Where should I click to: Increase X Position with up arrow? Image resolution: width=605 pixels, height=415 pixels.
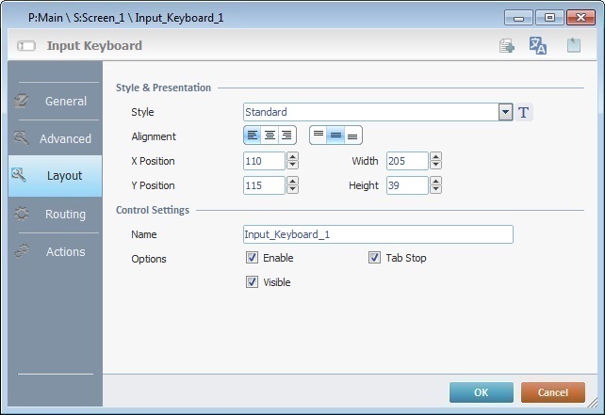(292, 157)
